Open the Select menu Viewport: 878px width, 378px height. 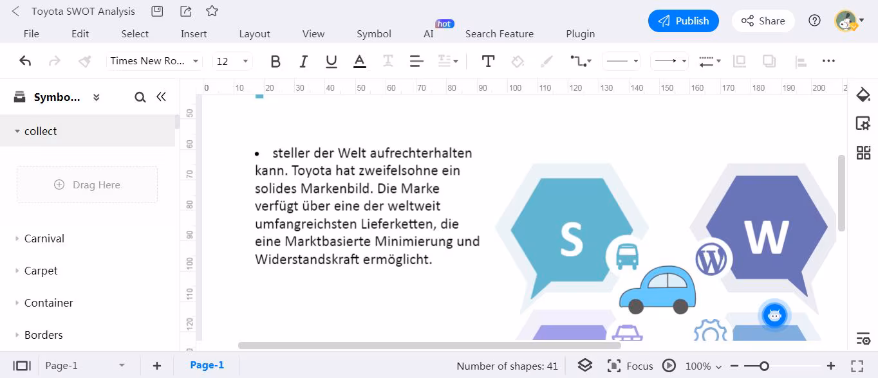pos(135,33)
